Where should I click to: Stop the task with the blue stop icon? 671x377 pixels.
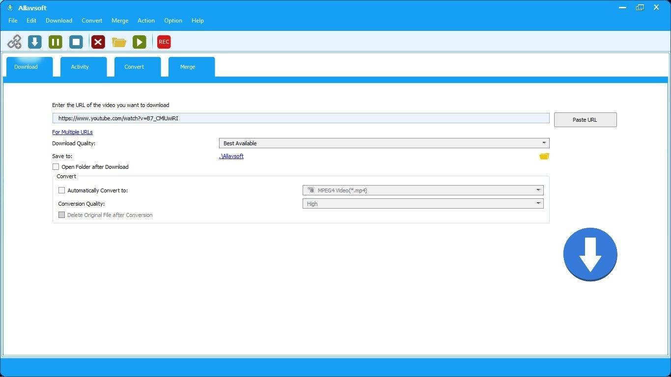click(76, 42)
